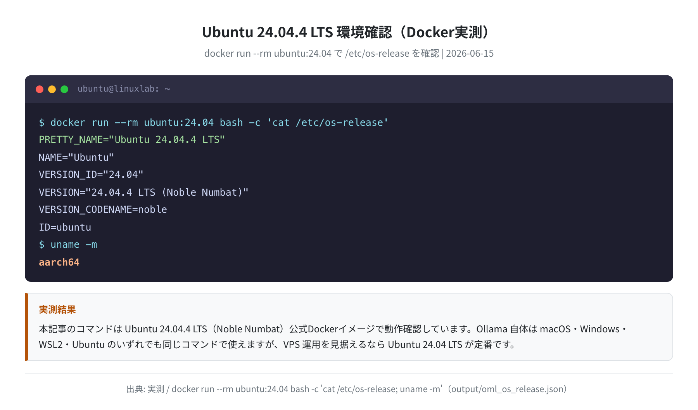The image size is (698, 410).
Task: Click the 'aarch64' output text
Action: (x=59, y=262)
